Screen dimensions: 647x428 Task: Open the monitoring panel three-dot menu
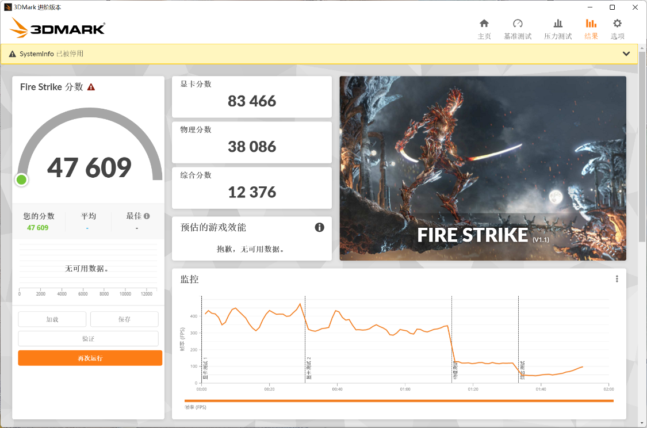click(x=617, y=279)
